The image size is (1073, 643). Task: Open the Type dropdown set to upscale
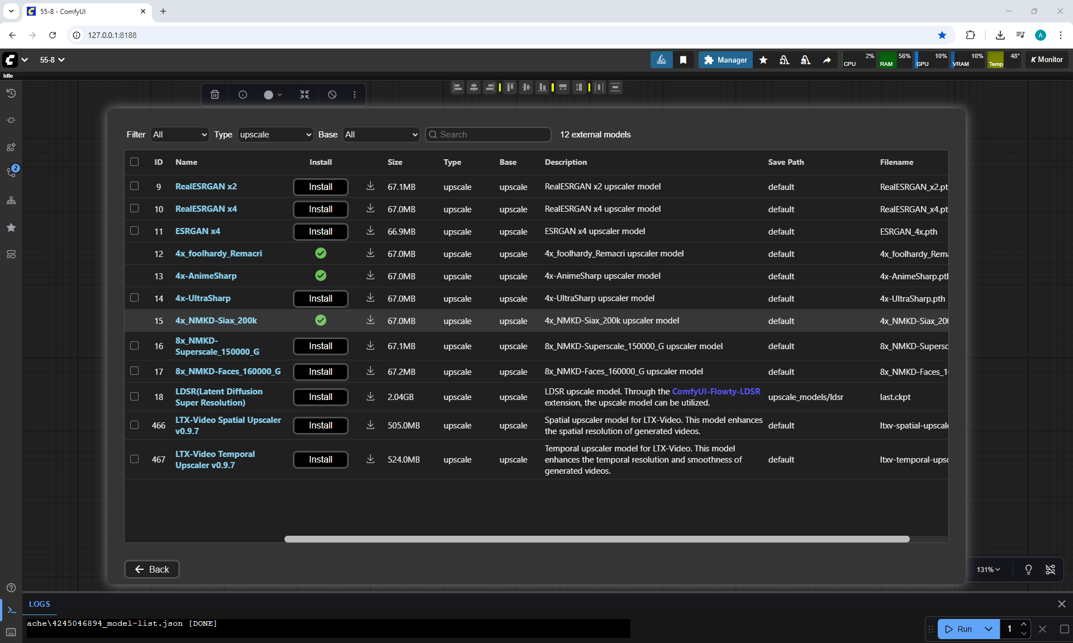click(x=276, y=135)
